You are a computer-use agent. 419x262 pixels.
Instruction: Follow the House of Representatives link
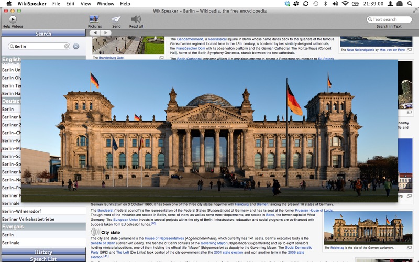click(164, 238)
